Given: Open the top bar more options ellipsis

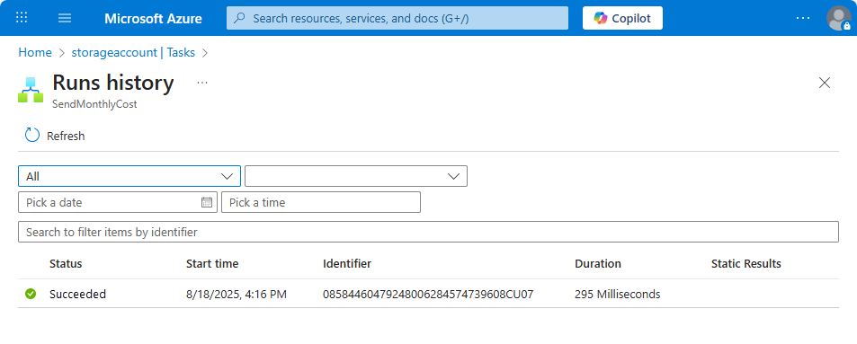Looking at the screenshot, I should click(x=803, y=18).
